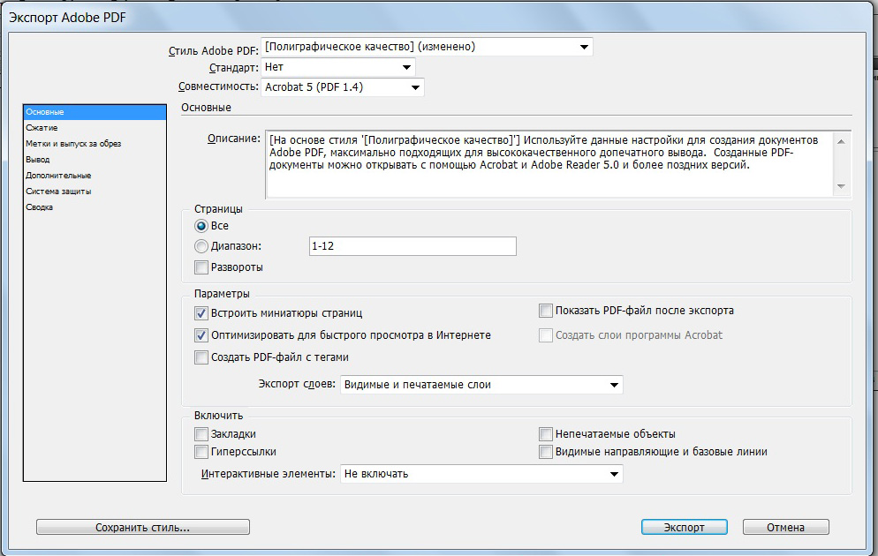The height and width of the screenshot is (556, 878).
Task: Select the Система защиты category
Action: click(95, 192)
